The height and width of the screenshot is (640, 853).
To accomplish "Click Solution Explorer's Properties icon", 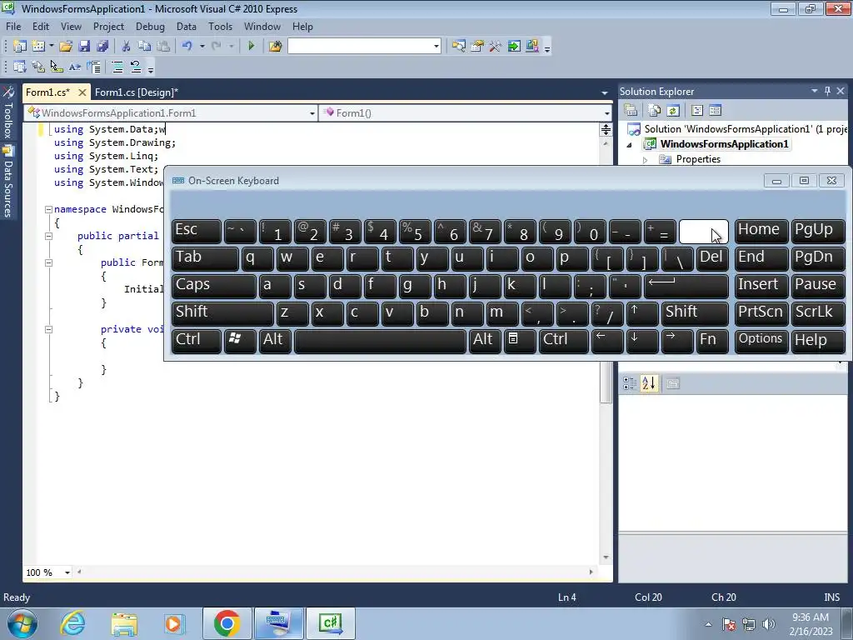I will [631, 111].
